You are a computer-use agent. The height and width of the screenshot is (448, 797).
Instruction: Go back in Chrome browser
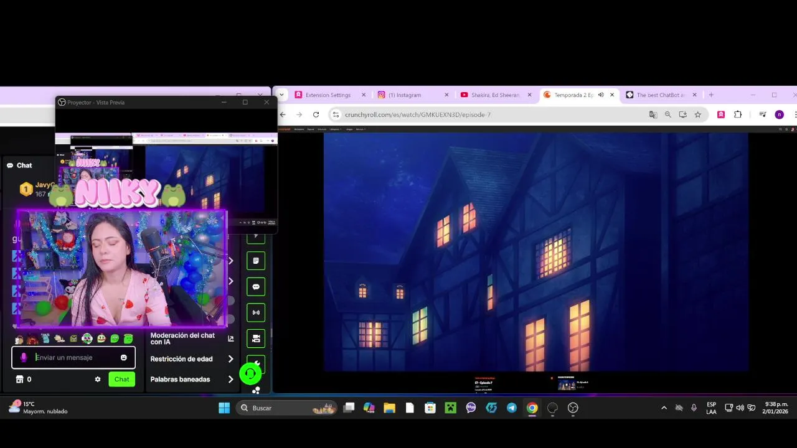[283, 114]
